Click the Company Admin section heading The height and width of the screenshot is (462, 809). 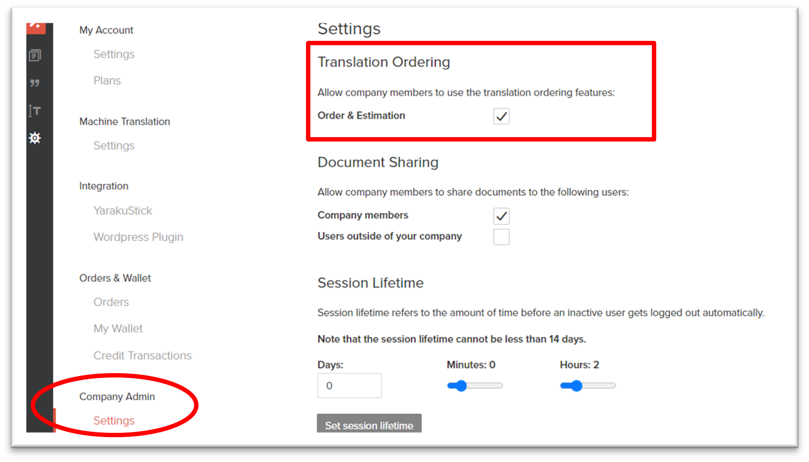click(117, 397)
